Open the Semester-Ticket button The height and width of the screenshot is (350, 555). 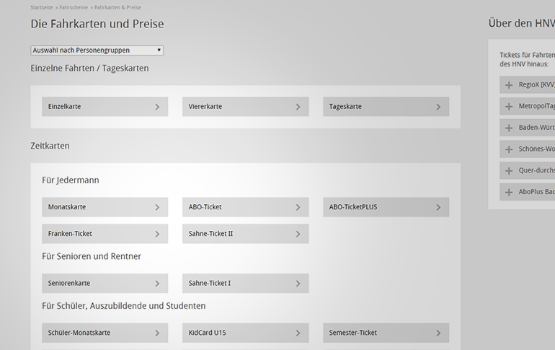coord(386,333)
